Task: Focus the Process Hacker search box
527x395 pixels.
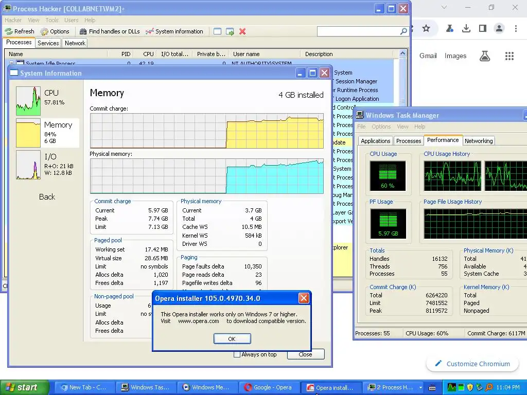Action: pos(358,31)
